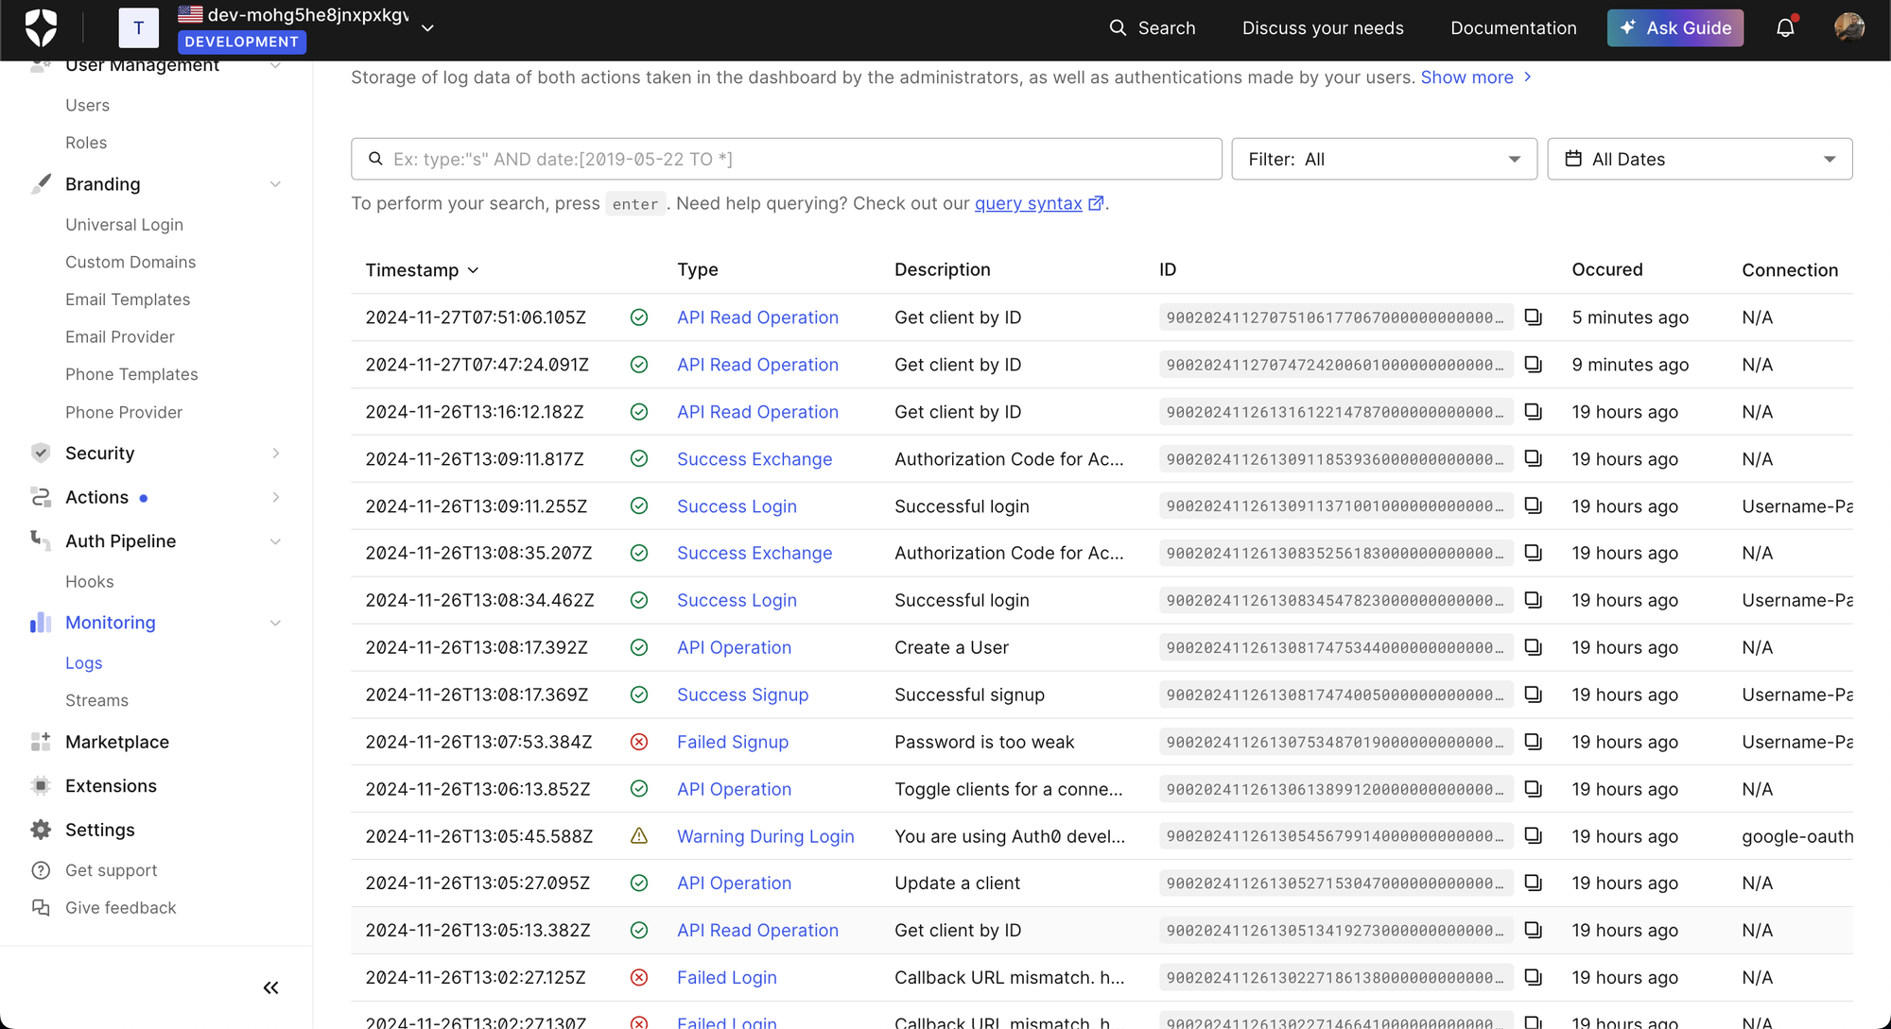Click the Security section icon in sidebar
Viewport: 1891px width, 1029px height.
pyautogui.click(x=41, y=453)
